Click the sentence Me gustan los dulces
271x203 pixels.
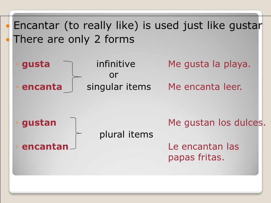[x=217, y=123]
